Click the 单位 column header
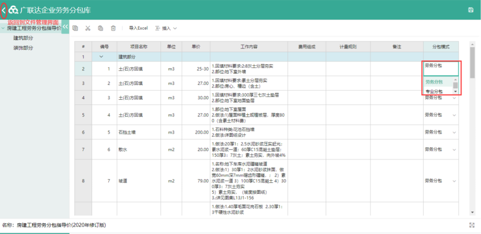 [171, 47]
